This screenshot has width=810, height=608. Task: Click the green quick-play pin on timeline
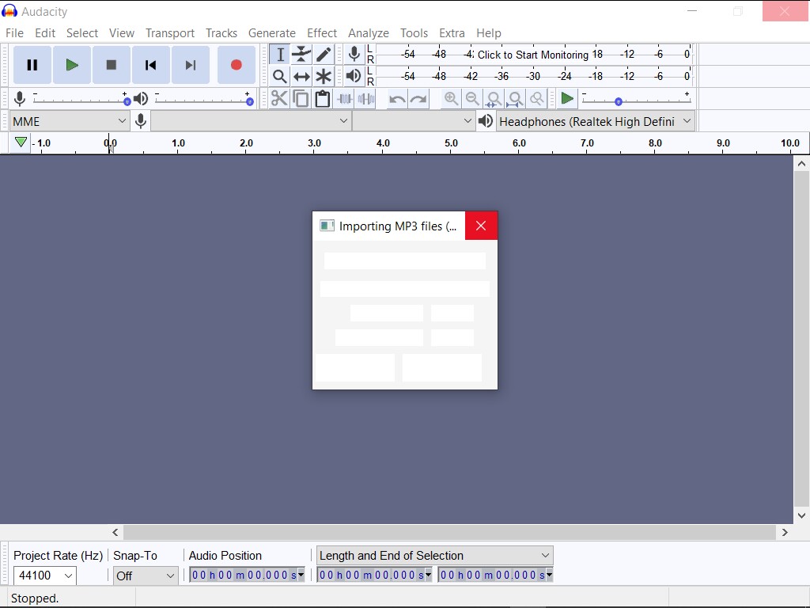20,142
